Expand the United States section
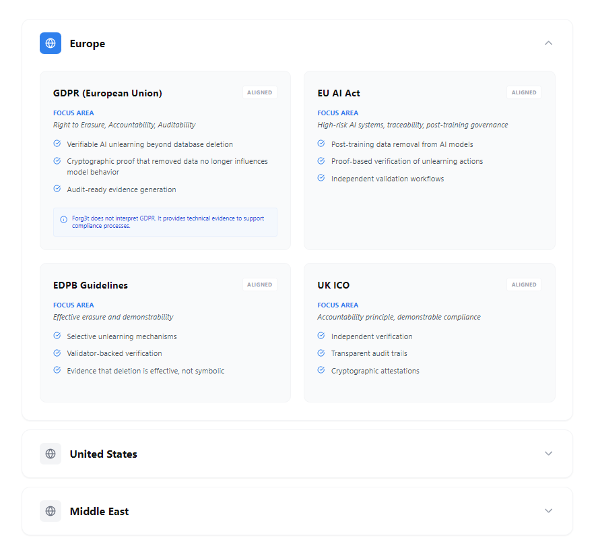 [x=549, y=454]
